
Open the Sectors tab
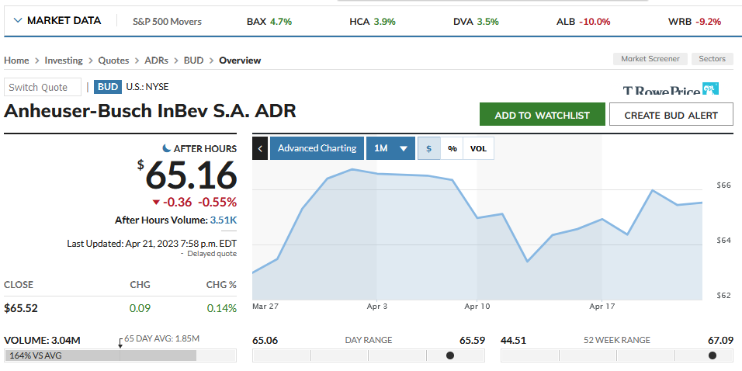712,59
